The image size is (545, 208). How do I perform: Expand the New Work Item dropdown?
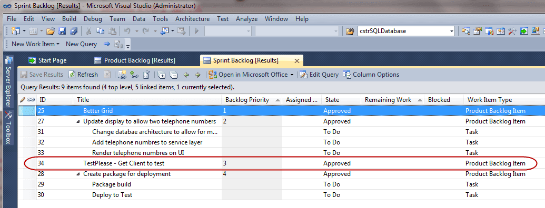(x=58, y=44)
